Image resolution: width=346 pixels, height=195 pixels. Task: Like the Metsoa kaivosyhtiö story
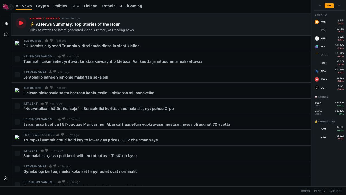[59, 56]
